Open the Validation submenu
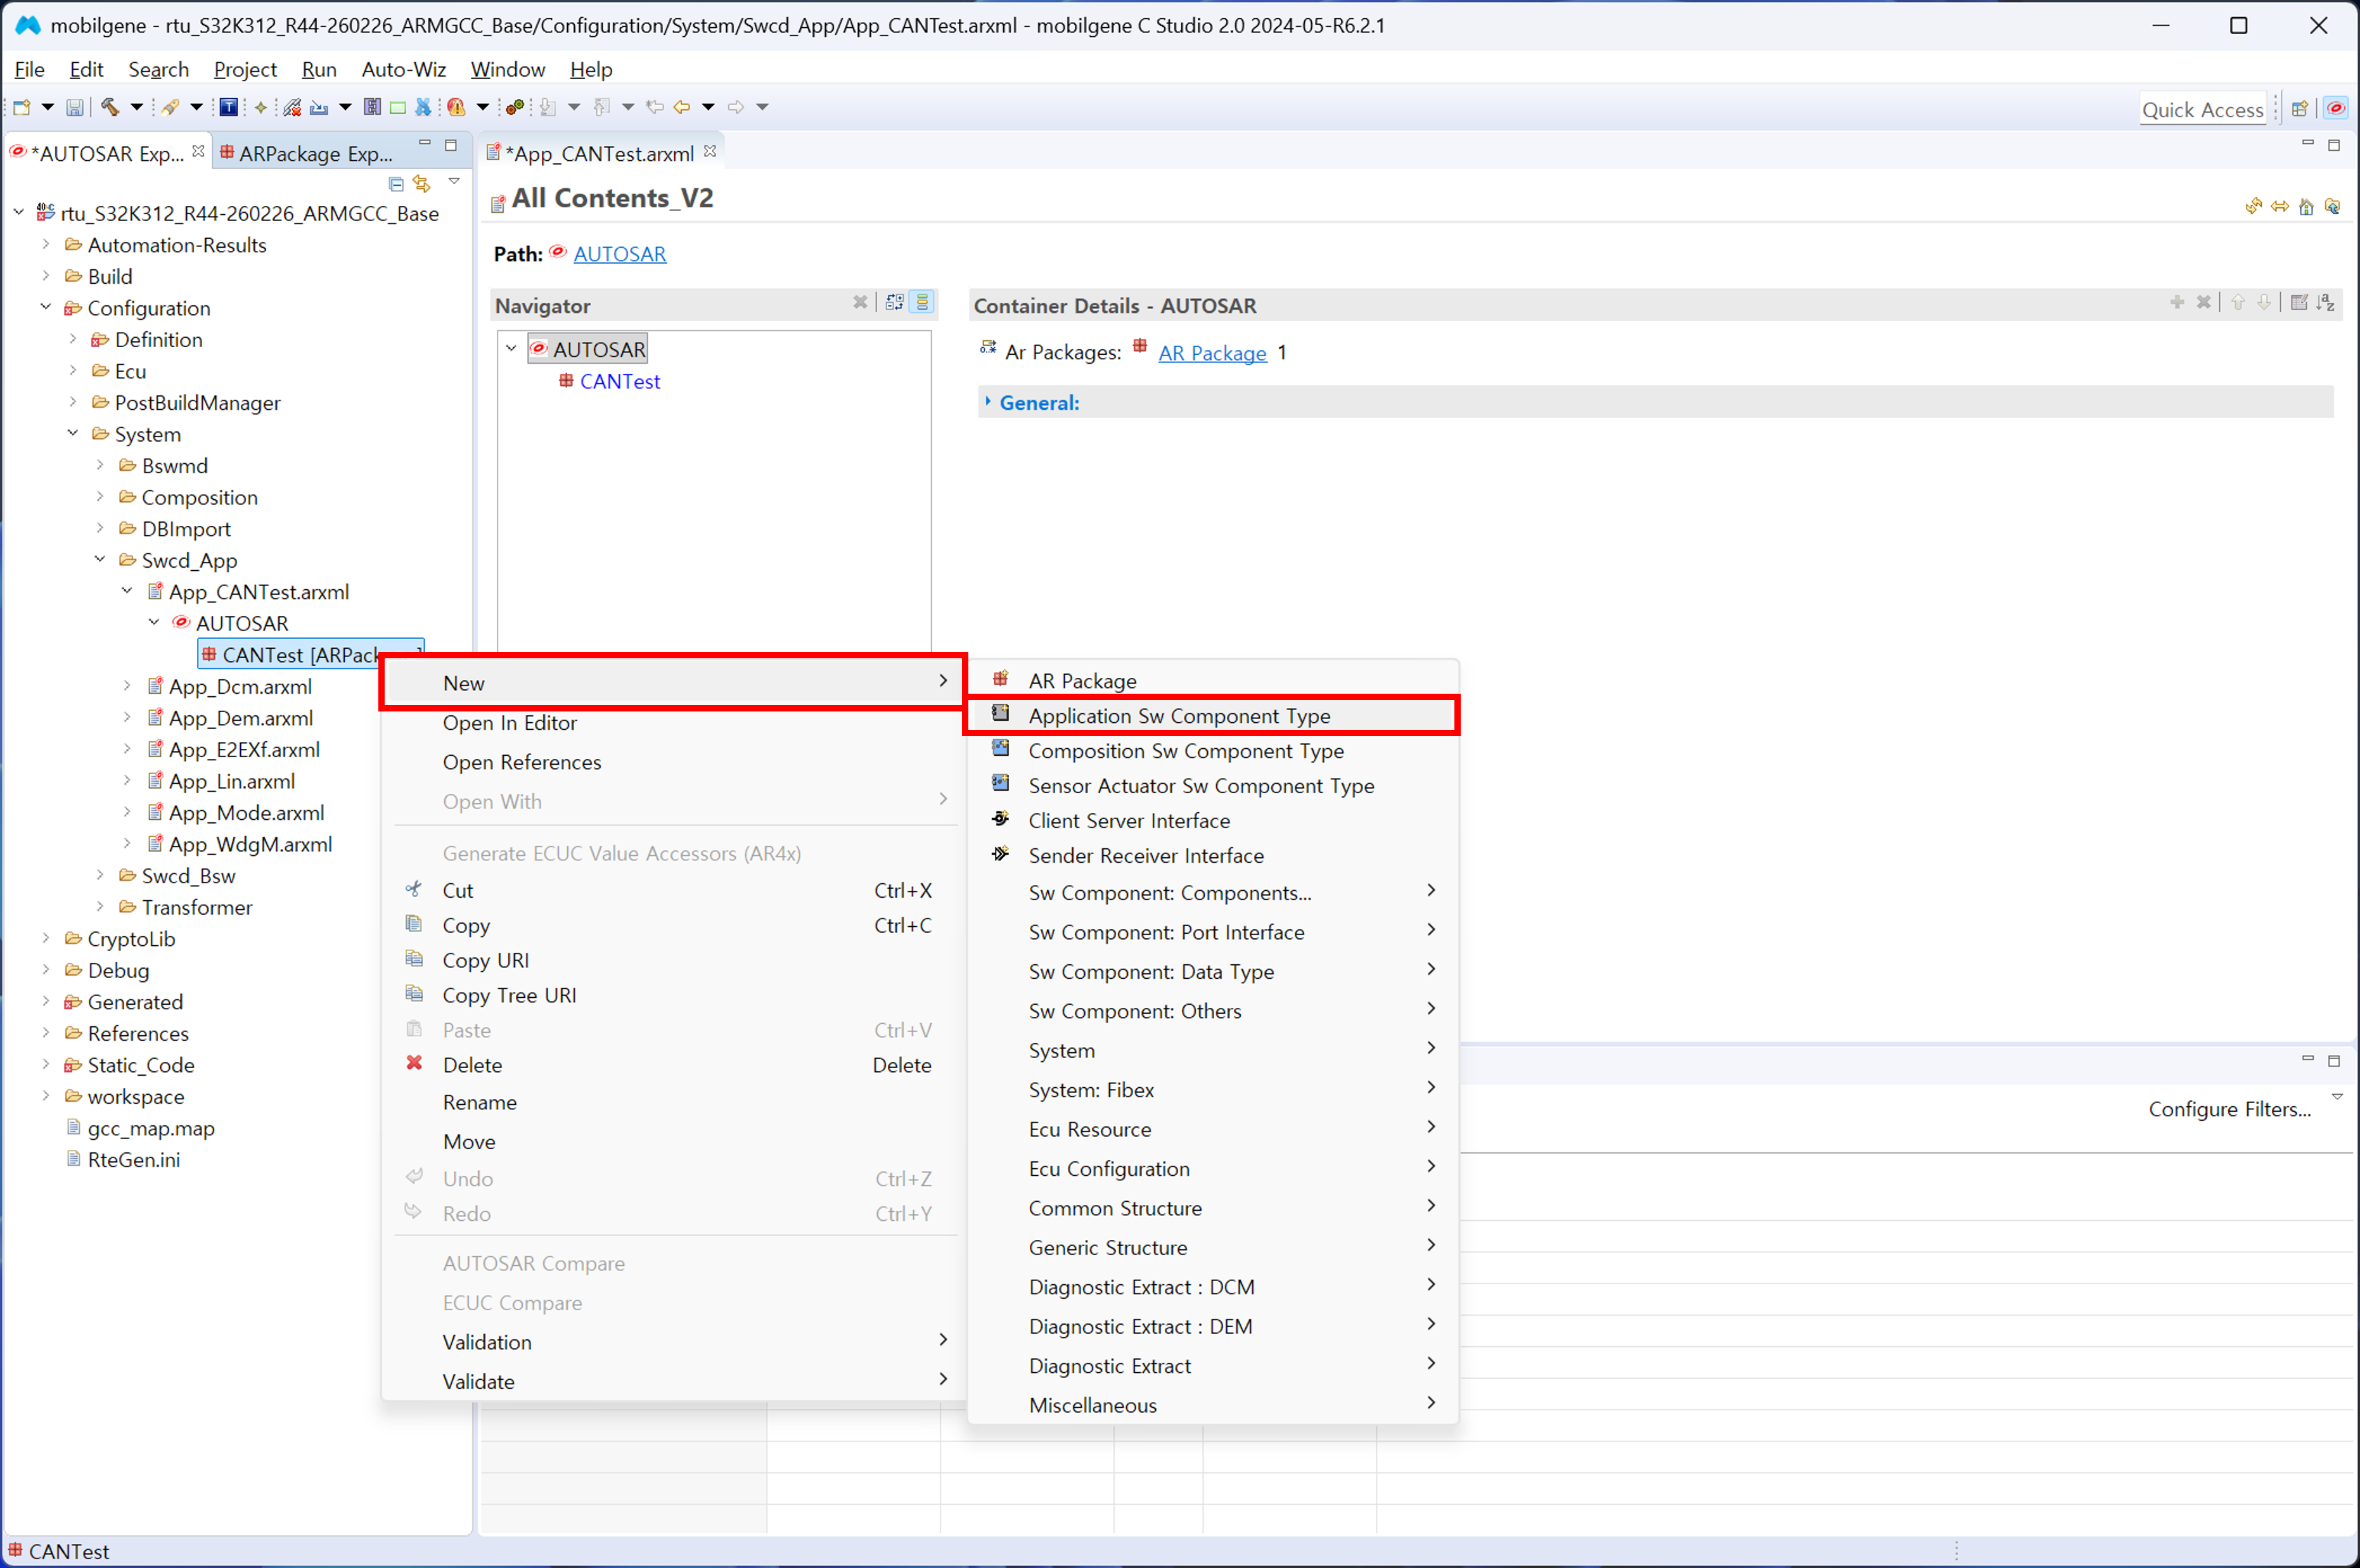 [672, 1342]
